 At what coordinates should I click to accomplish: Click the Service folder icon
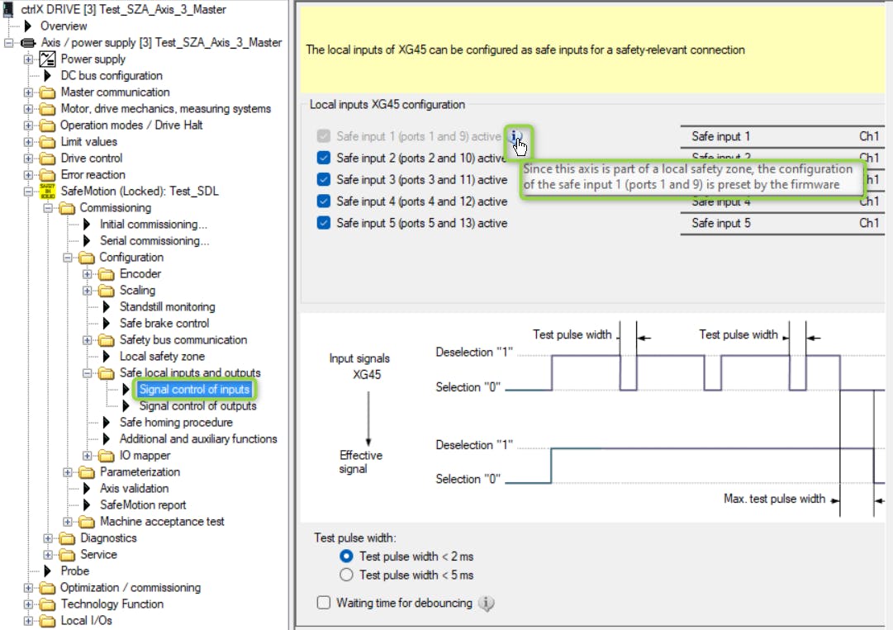coord(67,554)
